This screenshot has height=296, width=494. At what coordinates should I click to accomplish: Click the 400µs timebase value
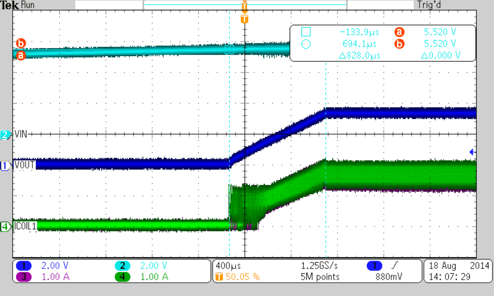point(228,266)
